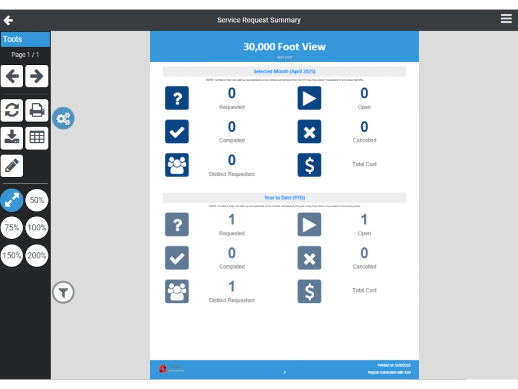Set zoom to 150%

[x=12, y=256]
